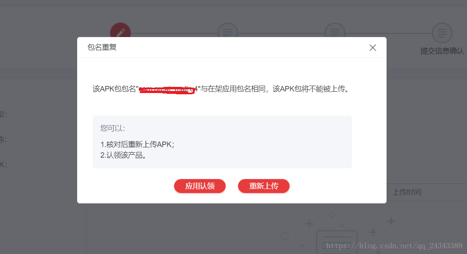Click the 应用认领 button
Screen dimensions: 467x254
[200, 186]
